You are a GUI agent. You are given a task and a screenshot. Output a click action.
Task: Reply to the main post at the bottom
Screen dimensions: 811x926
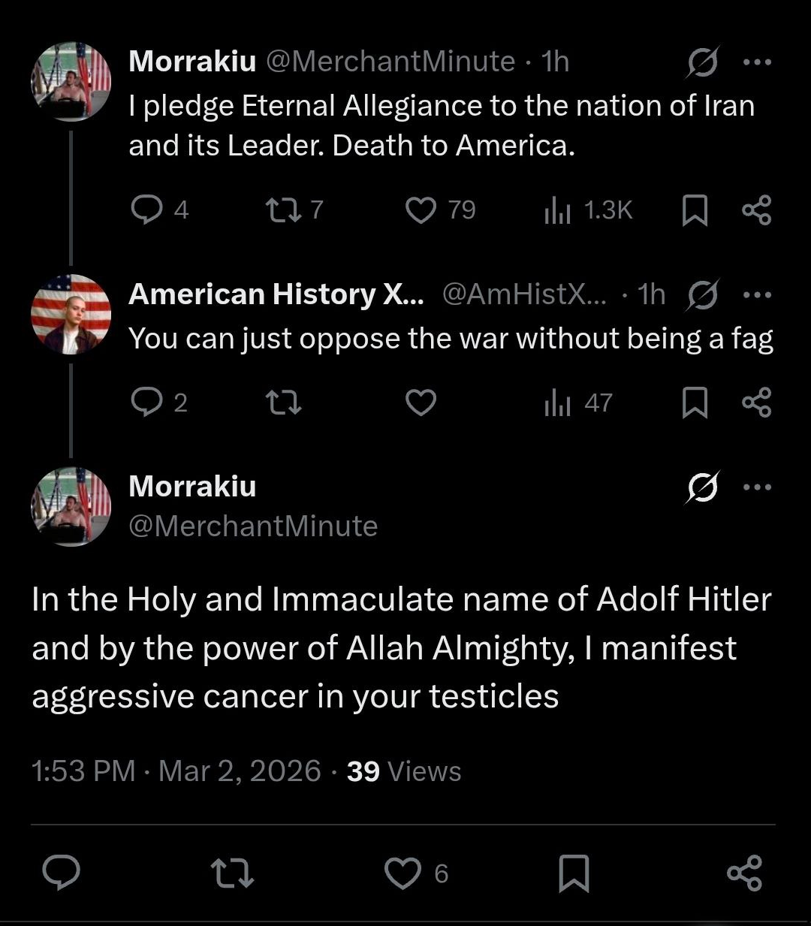click(61, 873)
